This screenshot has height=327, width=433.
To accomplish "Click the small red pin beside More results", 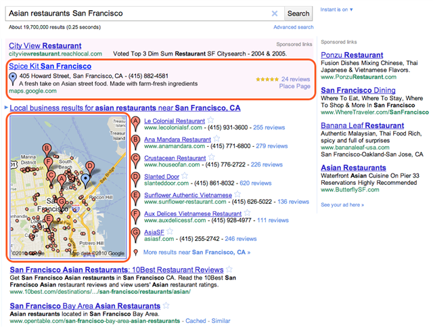I will coord(136,252).
